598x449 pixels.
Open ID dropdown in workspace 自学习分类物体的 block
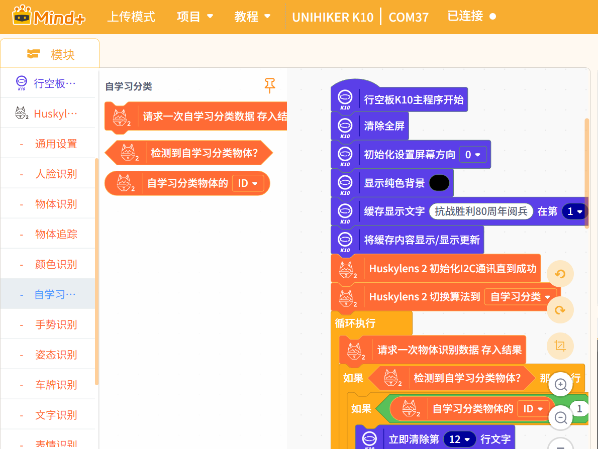(533, 409)
